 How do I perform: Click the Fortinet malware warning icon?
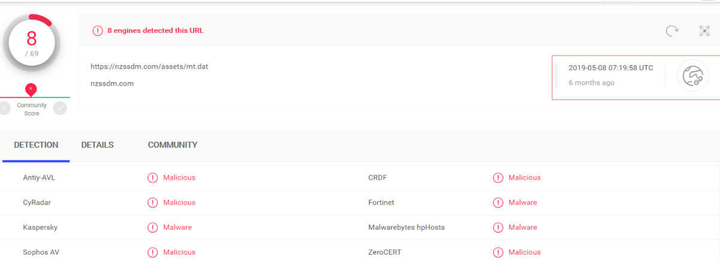[498, 202]
